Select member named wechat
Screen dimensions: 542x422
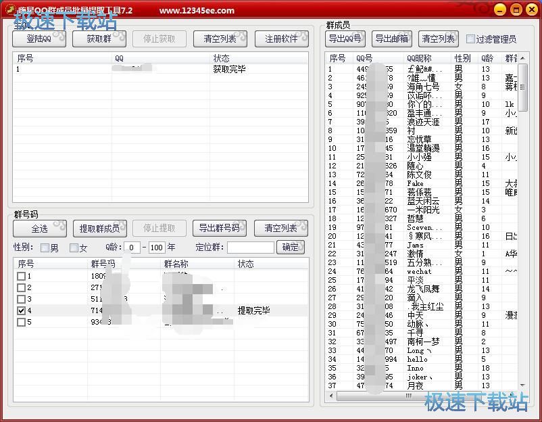coord(419,271)
